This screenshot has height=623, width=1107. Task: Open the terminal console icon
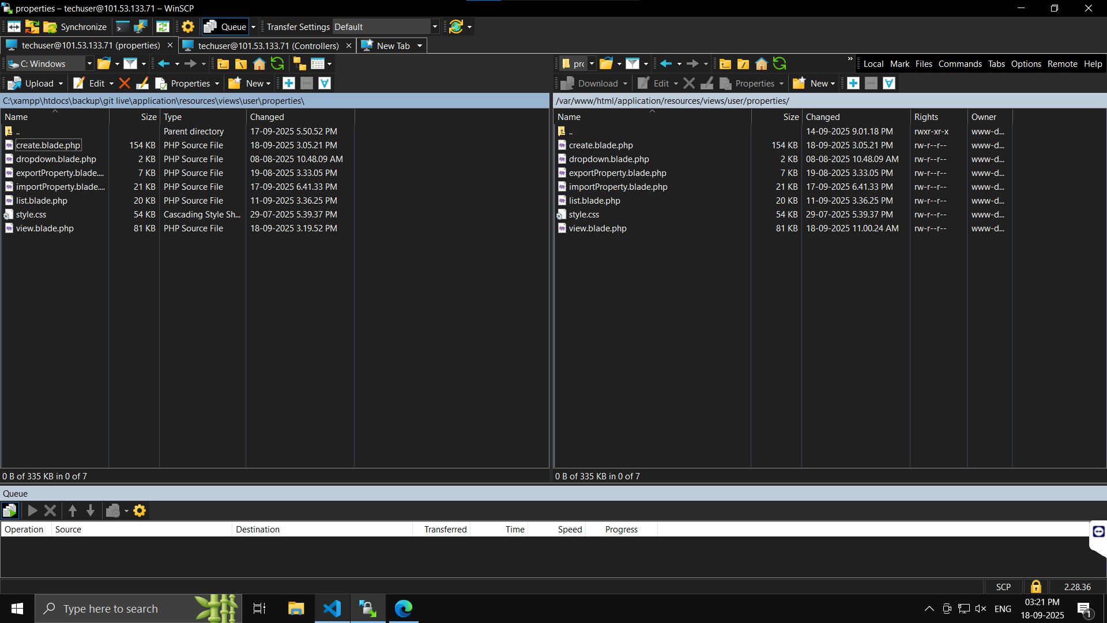[122, 27]
